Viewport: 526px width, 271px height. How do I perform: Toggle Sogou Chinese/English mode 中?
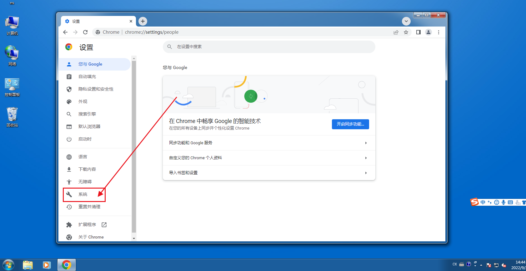[483, 202]
